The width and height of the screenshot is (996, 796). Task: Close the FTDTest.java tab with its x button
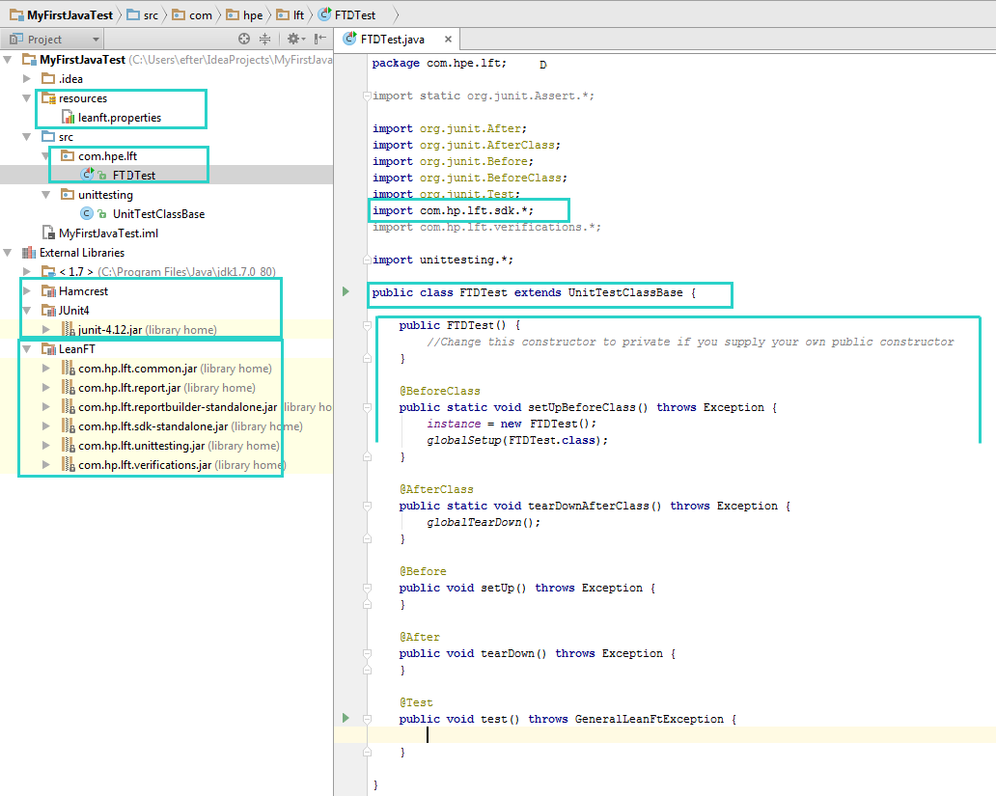pos(447,40)
